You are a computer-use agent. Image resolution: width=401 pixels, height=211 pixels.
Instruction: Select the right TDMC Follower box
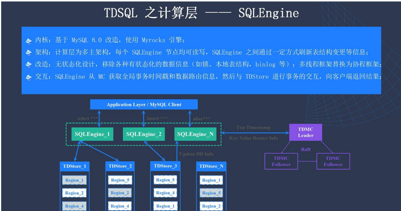coord(333,161)
